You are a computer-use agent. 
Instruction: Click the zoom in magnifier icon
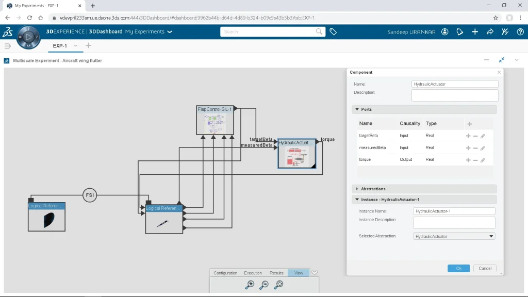(250, 285)
